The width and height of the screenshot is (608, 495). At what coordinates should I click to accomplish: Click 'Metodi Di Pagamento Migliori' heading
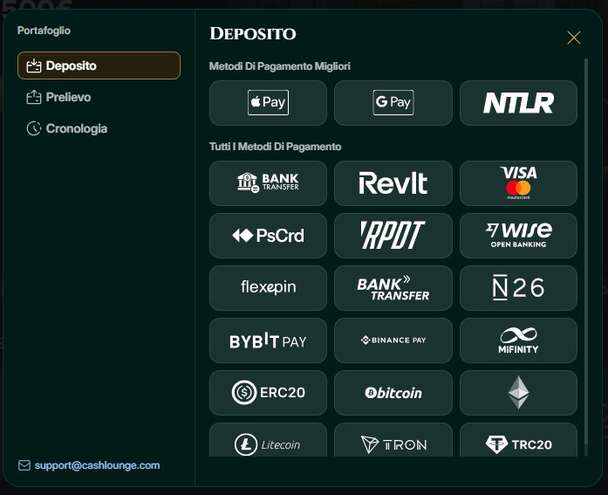coord(279,66)
